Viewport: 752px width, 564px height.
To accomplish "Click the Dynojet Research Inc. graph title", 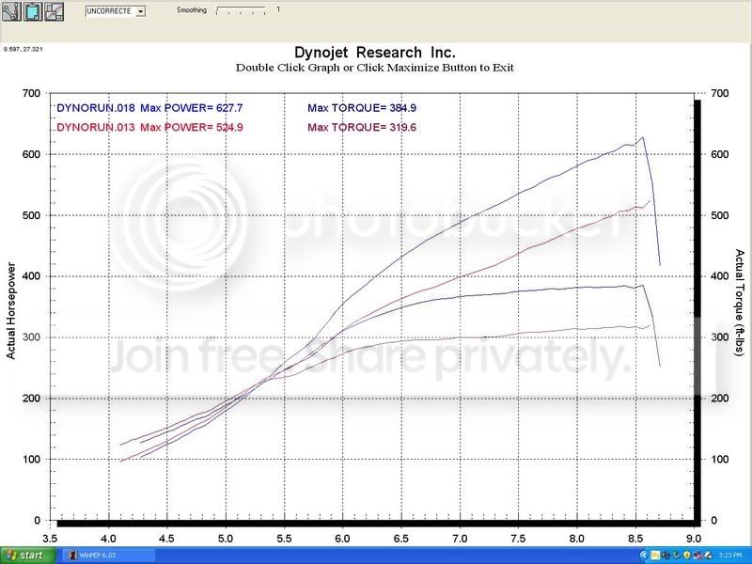I will [374, 52].
